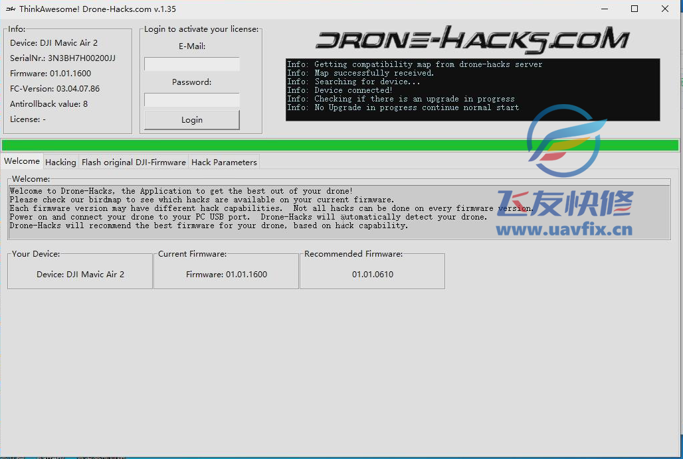The image size is (683, 459).
Task: Click the Login button
Action: click(191, 120)
